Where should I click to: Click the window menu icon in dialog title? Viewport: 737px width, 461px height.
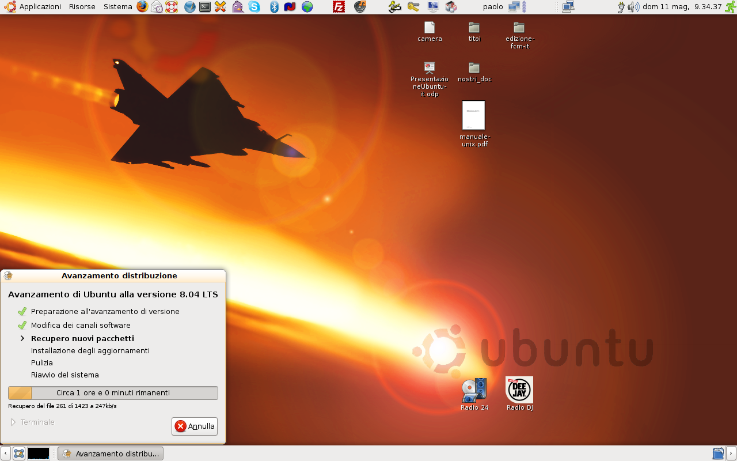(8, 275)
